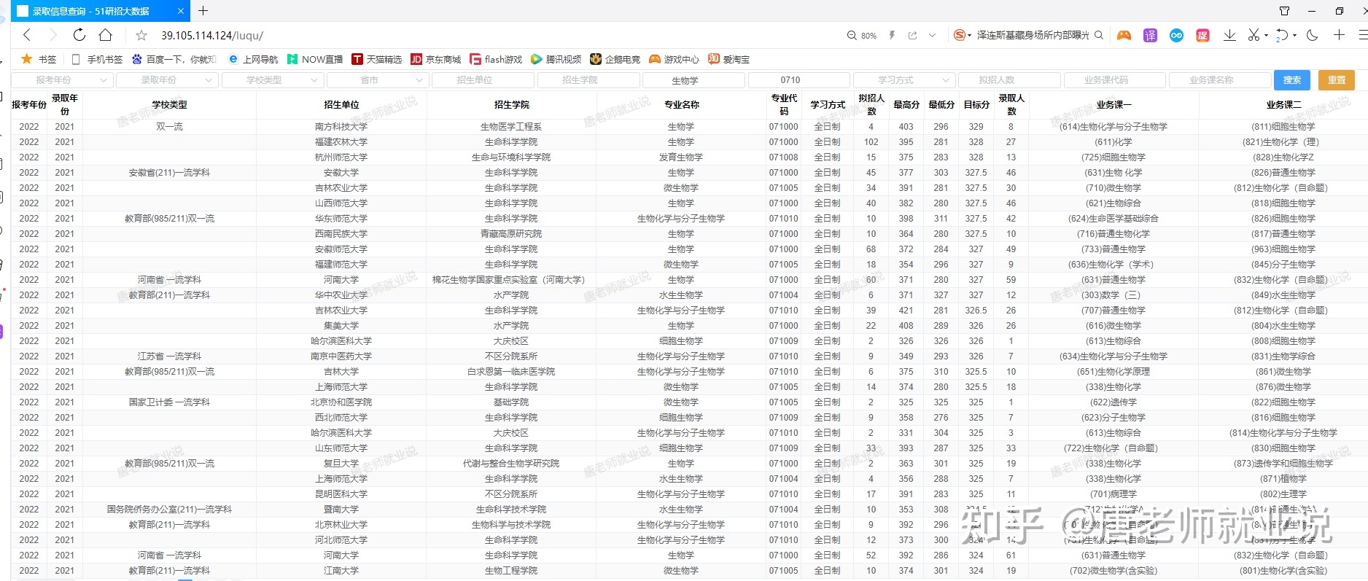Bookmark this page with star icon
Screen dimensions: 1368x581
click(x=141, y=35)
